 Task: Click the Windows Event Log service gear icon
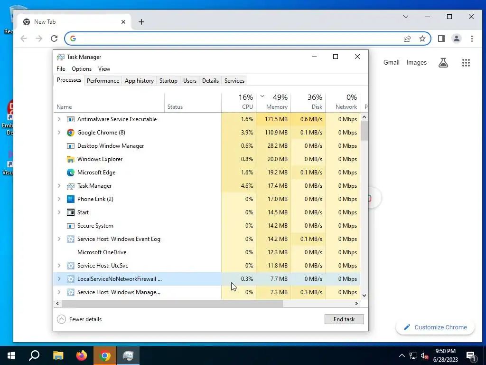71,239
